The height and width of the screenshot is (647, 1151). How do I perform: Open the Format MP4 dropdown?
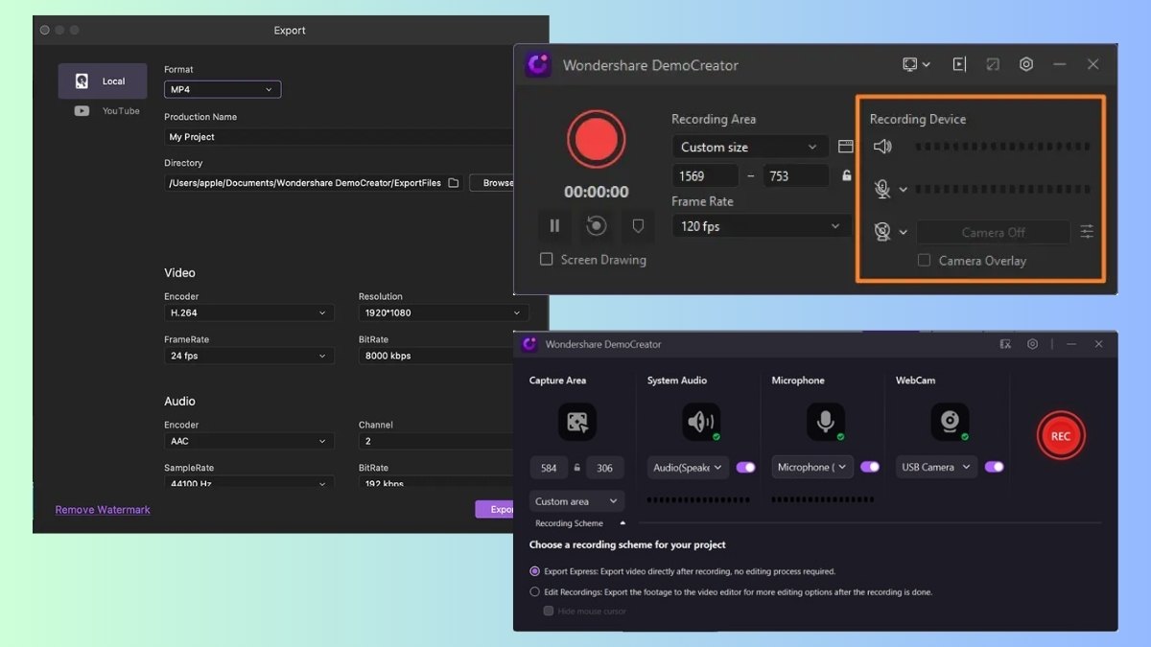coord(223,90)
